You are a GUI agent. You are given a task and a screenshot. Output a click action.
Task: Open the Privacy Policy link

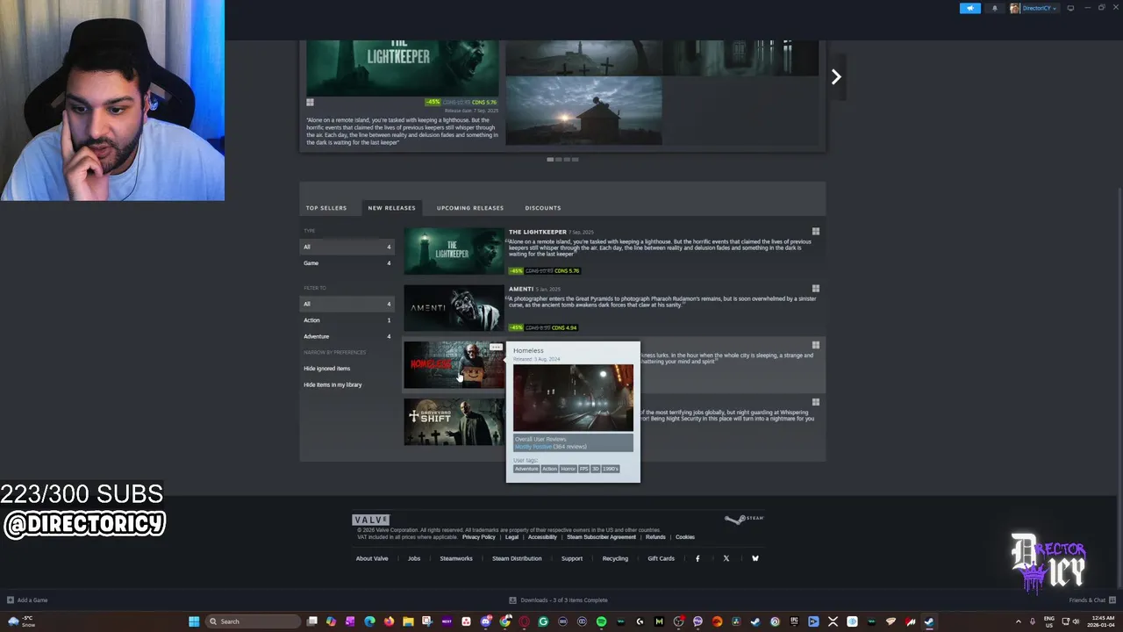[479, 537]
